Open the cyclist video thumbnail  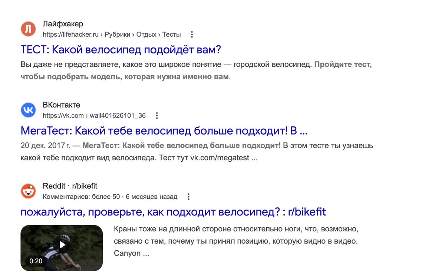(62, 248)
